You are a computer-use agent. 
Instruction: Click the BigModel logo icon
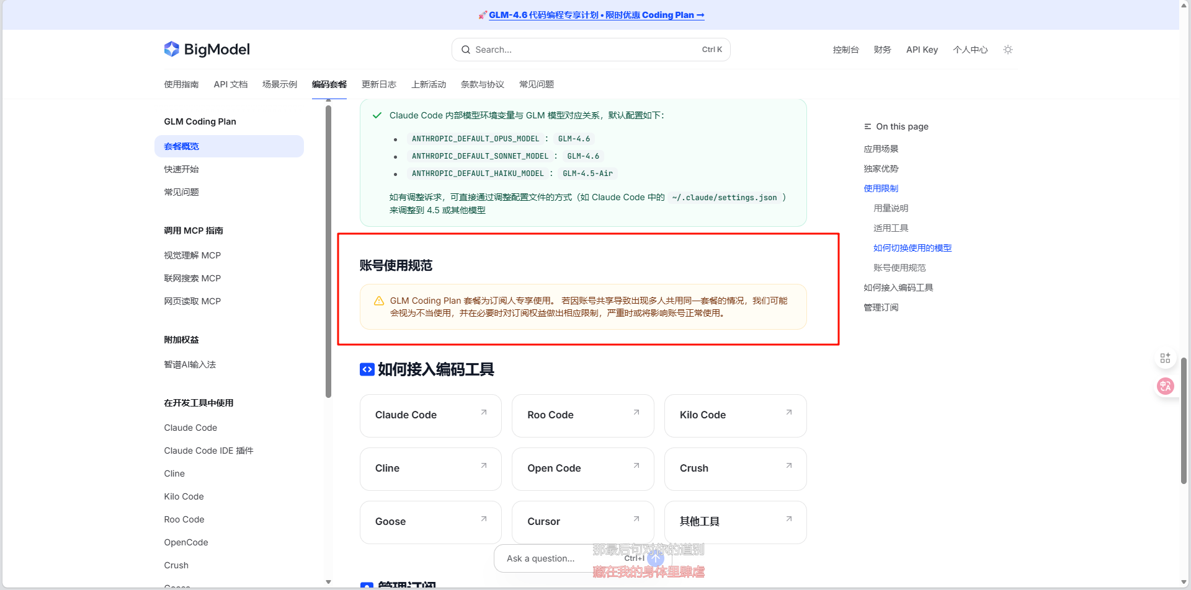pyautogui.click(x=171, y=49)
